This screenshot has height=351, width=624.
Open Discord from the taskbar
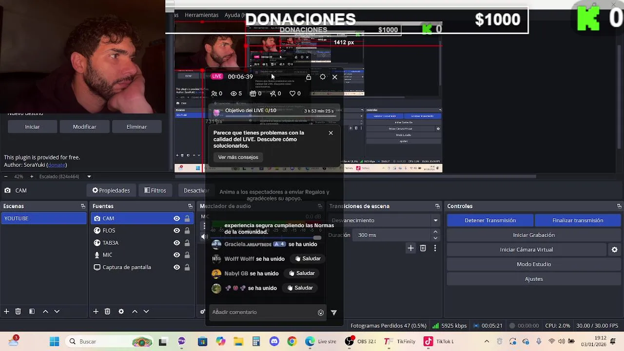tap(274, 342)
